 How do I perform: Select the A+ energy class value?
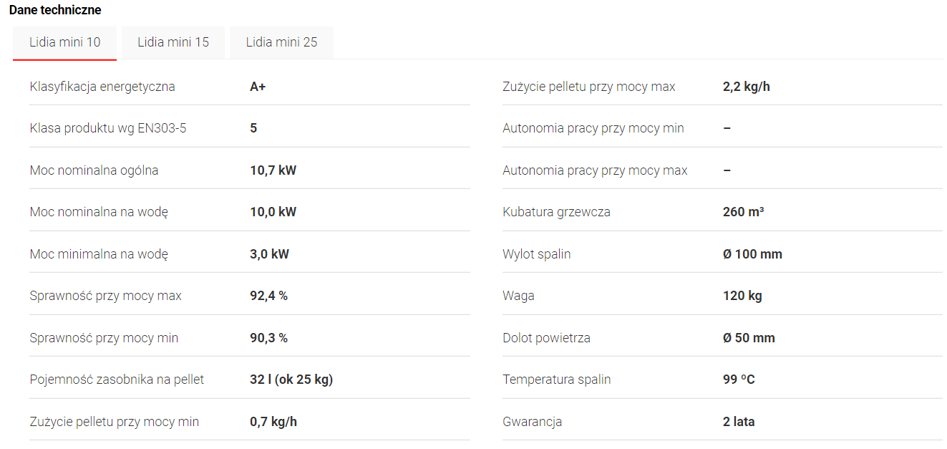[x=258, y=87]
